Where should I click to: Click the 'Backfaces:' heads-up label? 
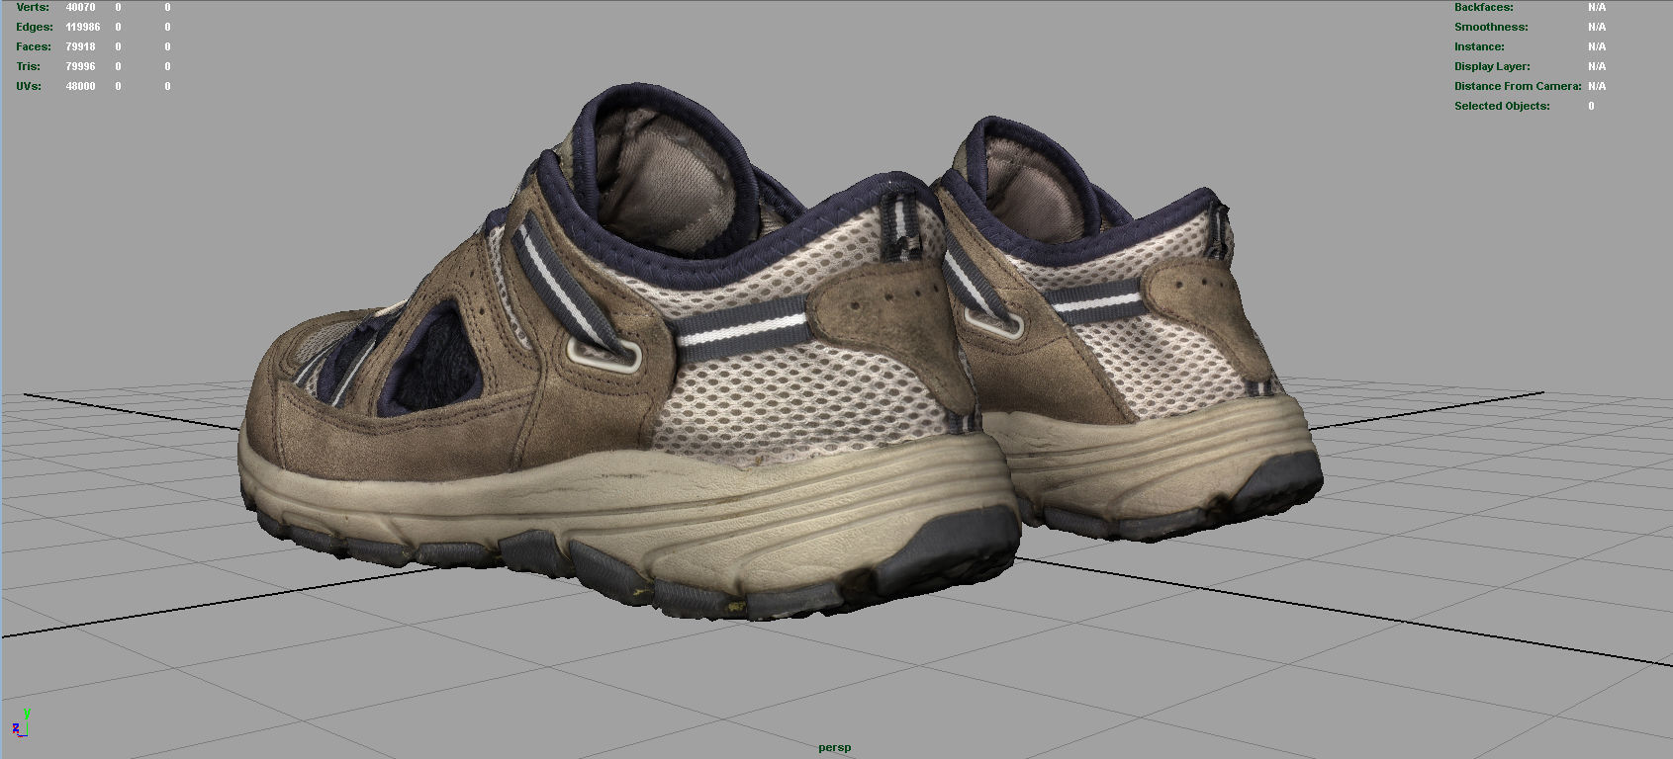point(1483,7)
